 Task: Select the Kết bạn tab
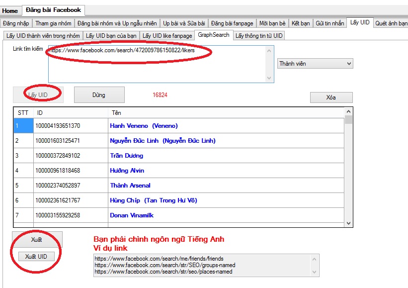pyautogui.click(x=301, y=23)
